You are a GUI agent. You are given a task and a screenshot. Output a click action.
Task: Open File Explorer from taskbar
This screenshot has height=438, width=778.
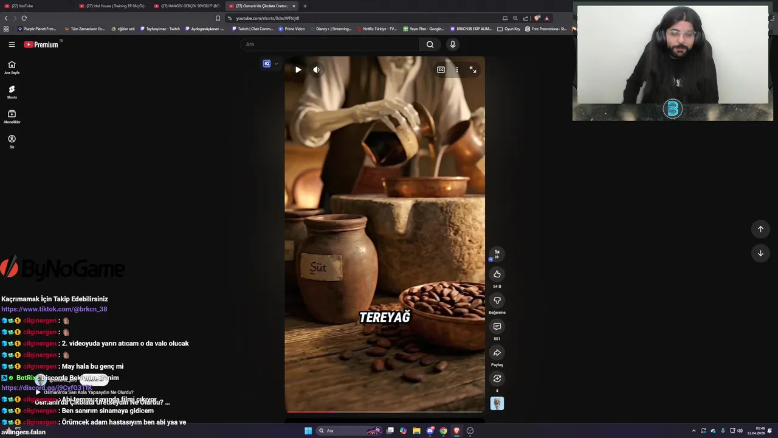click(x=416, y=431)
